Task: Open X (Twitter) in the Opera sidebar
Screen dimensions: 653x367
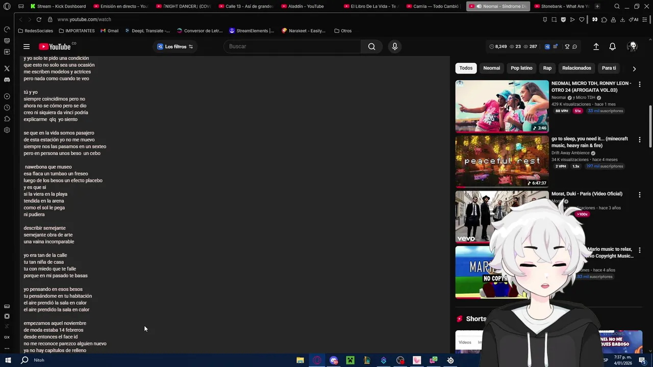Action: (7, 68)
